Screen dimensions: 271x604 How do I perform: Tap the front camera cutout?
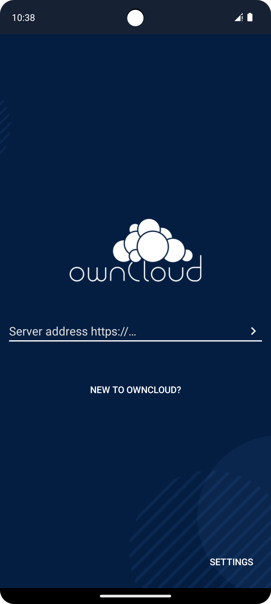click(135, 17)
